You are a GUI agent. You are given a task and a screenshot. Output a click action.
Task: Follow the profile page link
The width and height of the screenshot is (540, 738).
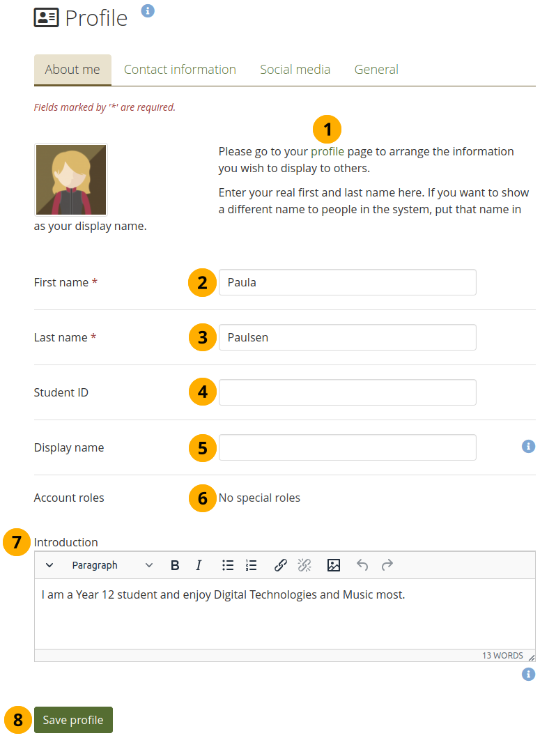(x=327, y=151)
